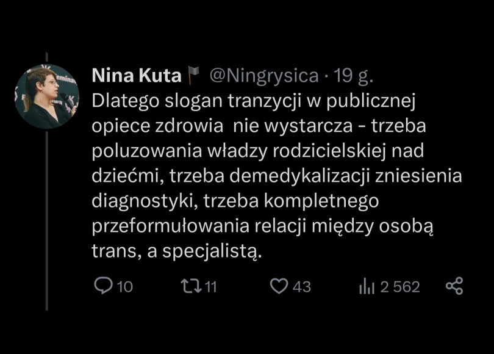The height and width of the screenshot is (354, 494).
Task: Click the share icon
Action: [x=454, y=286]
